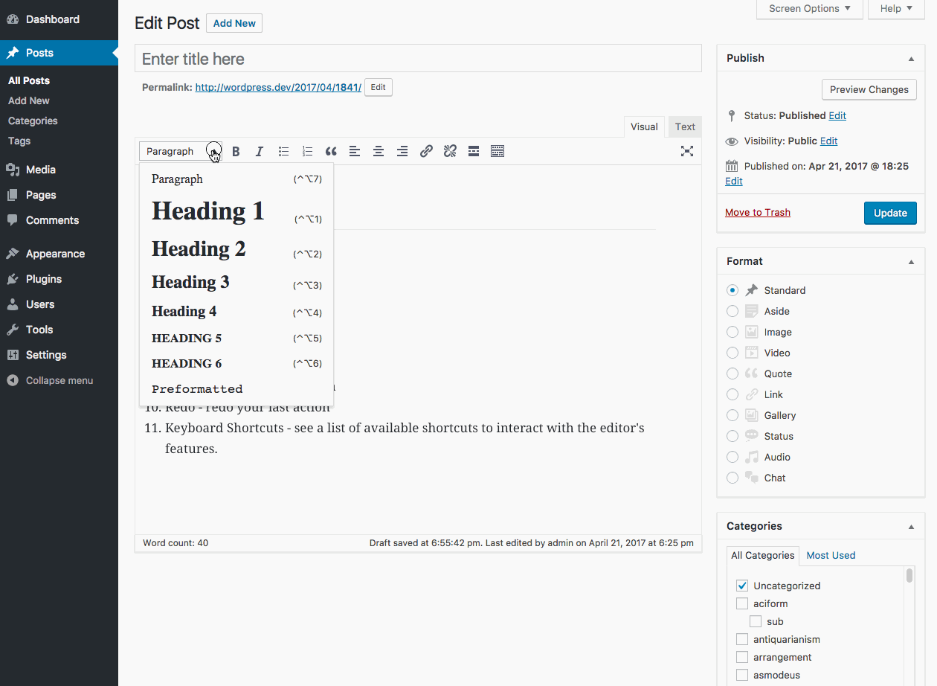937x686 pixels.
Task: Expand the Screen Options panel
Action: (809, 9)
